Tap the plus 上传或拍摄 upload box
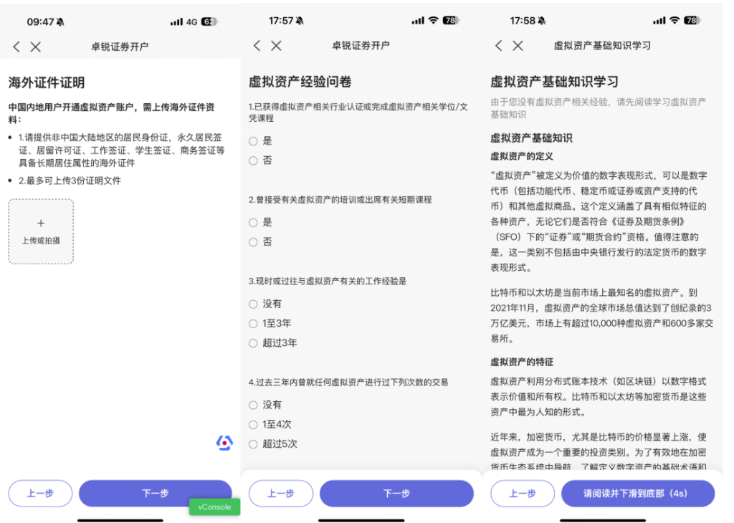This screenshot has height=523, width=734. click(41, 231)
